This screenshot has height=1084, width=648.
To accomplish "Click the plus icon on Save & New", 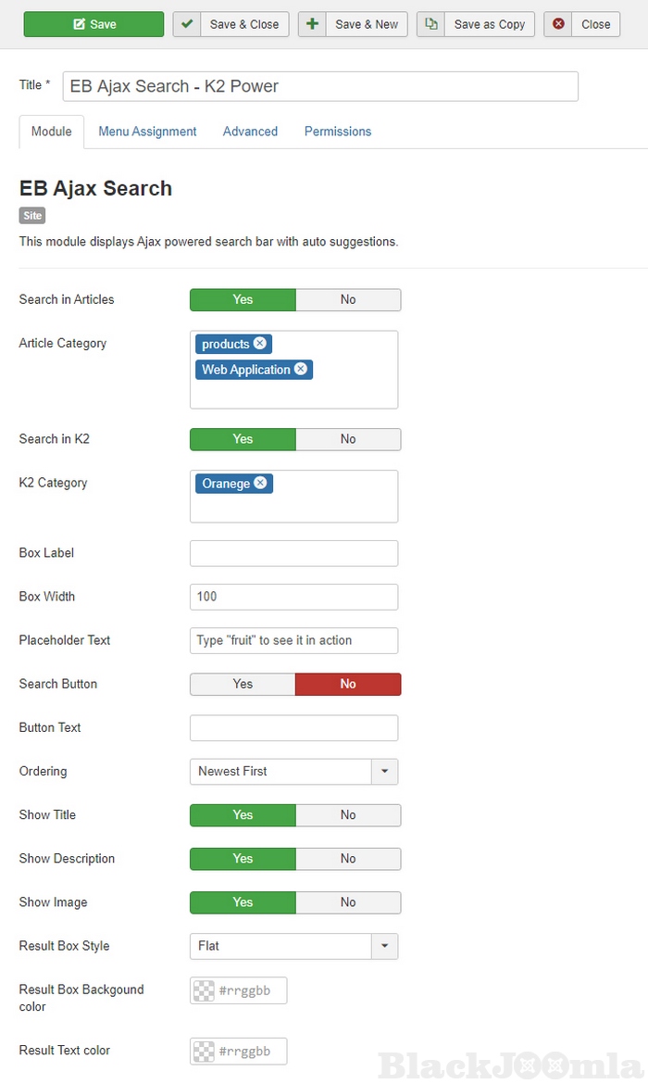I will [x=312, y=24].
